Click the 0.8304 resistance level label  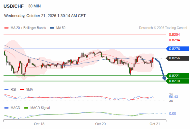174,35
